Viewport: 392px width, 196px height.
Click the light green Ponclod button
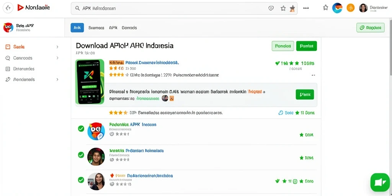tap(283, 46)
